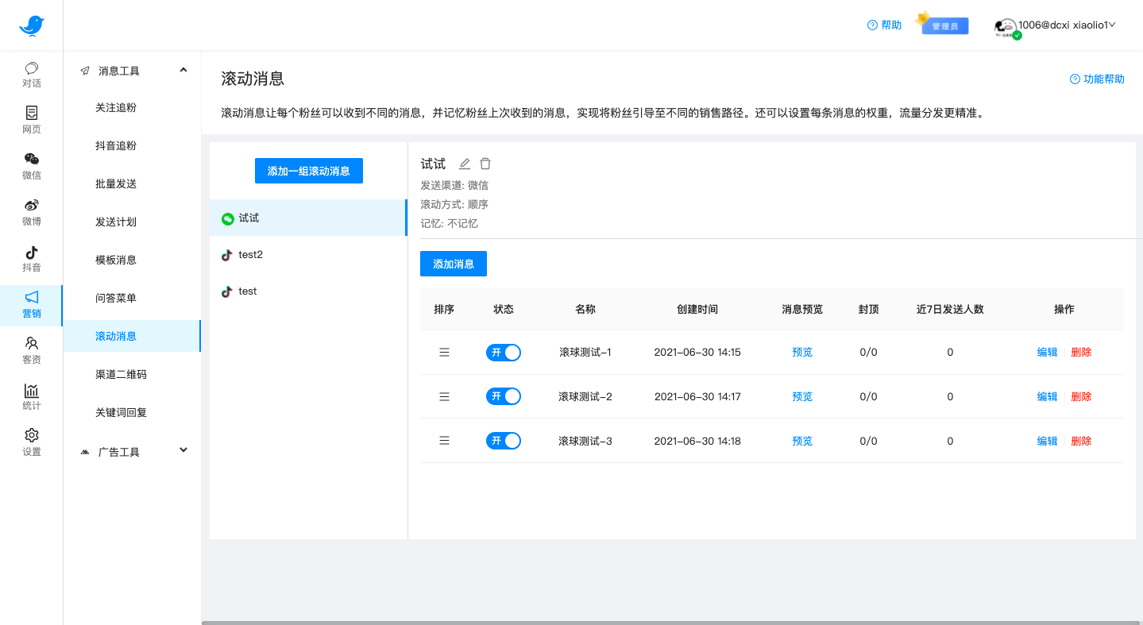Screen dimensions: 1143x625
Task: Disable the 滚球测试-2 message toggle
Action: click(x=503, y=395)
